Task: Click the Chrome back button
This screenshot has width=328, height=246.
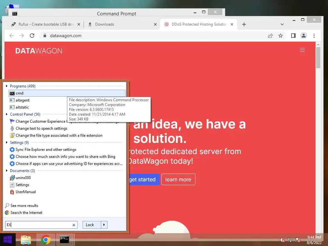Action: (12, 36)
